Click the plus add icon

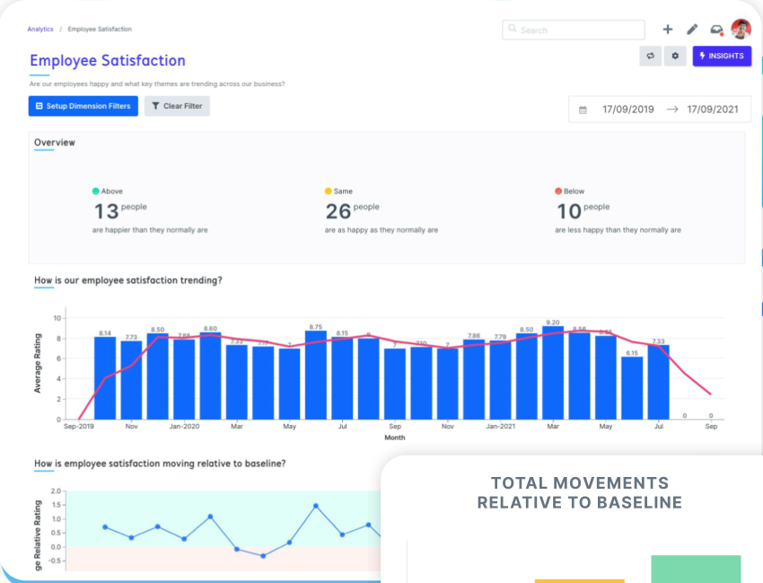pyautogui.click(x=667, y=30)
